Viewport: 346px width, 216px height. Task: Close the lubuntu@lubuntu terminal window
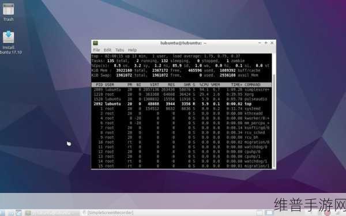272,43
